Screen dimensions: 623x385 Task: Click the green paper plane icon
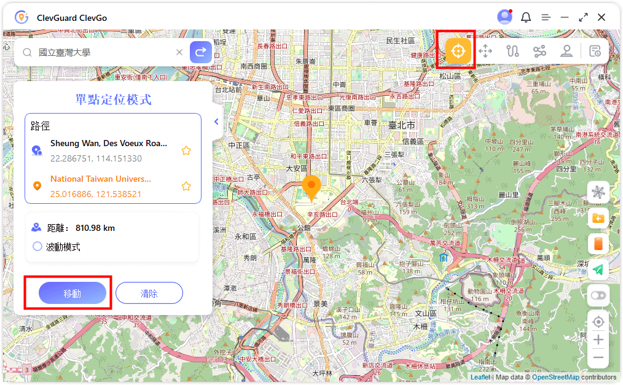[598, 270]
